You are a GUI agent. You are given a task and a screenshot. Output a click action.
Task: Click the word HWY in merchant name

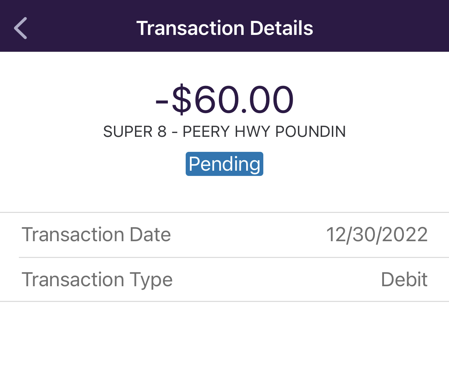click(x=252, y=132)
